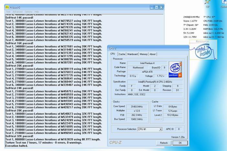Maximize the Prime95 window

click(x=157, y=7)
